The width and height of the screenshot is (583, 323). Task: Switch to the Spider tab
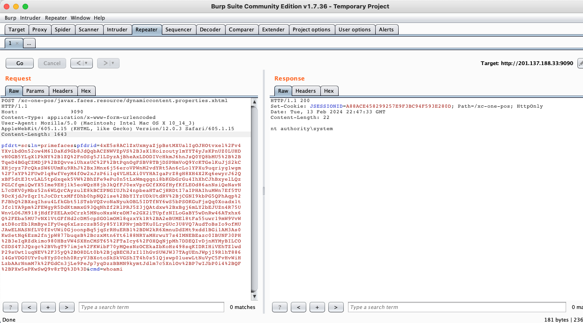[63, 29]
